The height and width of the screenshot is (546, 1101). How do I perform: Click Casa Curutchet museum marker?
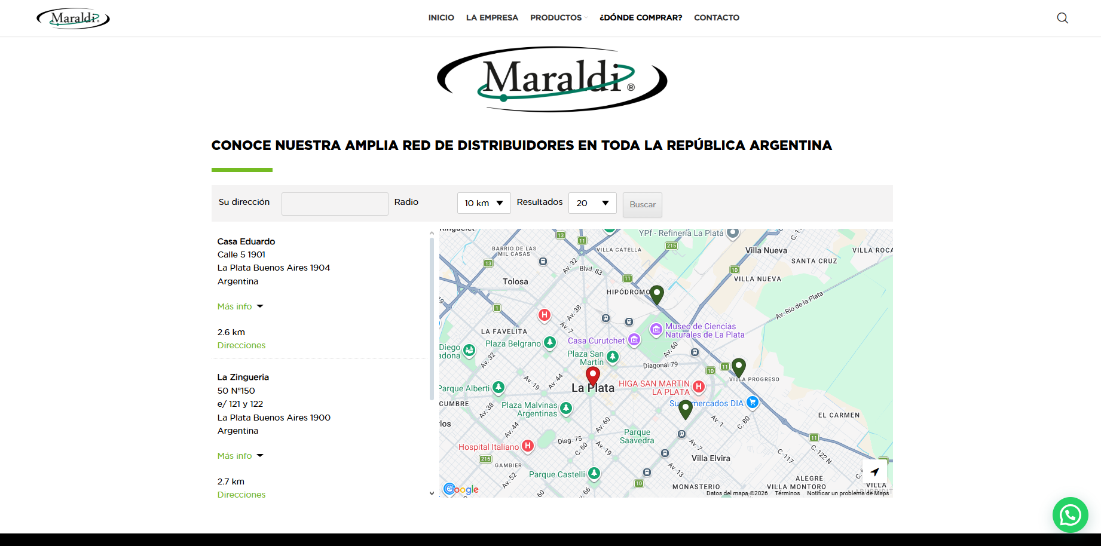pos(634,340)
